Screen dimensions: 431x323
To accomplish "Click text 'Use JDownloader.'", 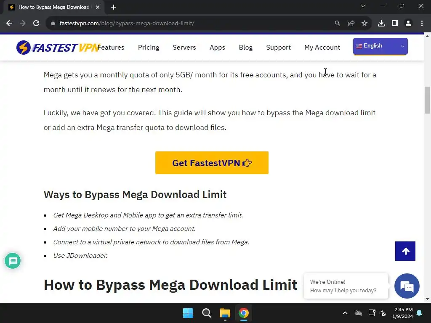I will pyautogui.click(x=80, y=255).
